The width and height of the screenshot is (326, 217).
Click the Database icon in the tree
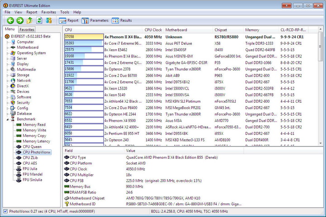pyautogui.click(x=13, y=113)
